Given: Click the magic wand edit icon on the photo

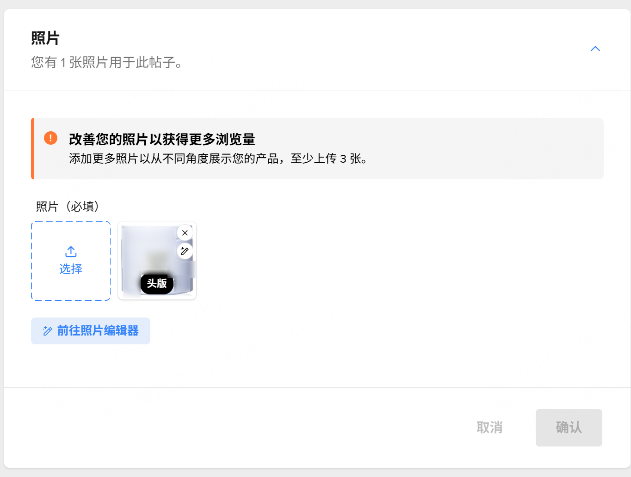Looking at the screenshot, I should click(x=185, y=251).
